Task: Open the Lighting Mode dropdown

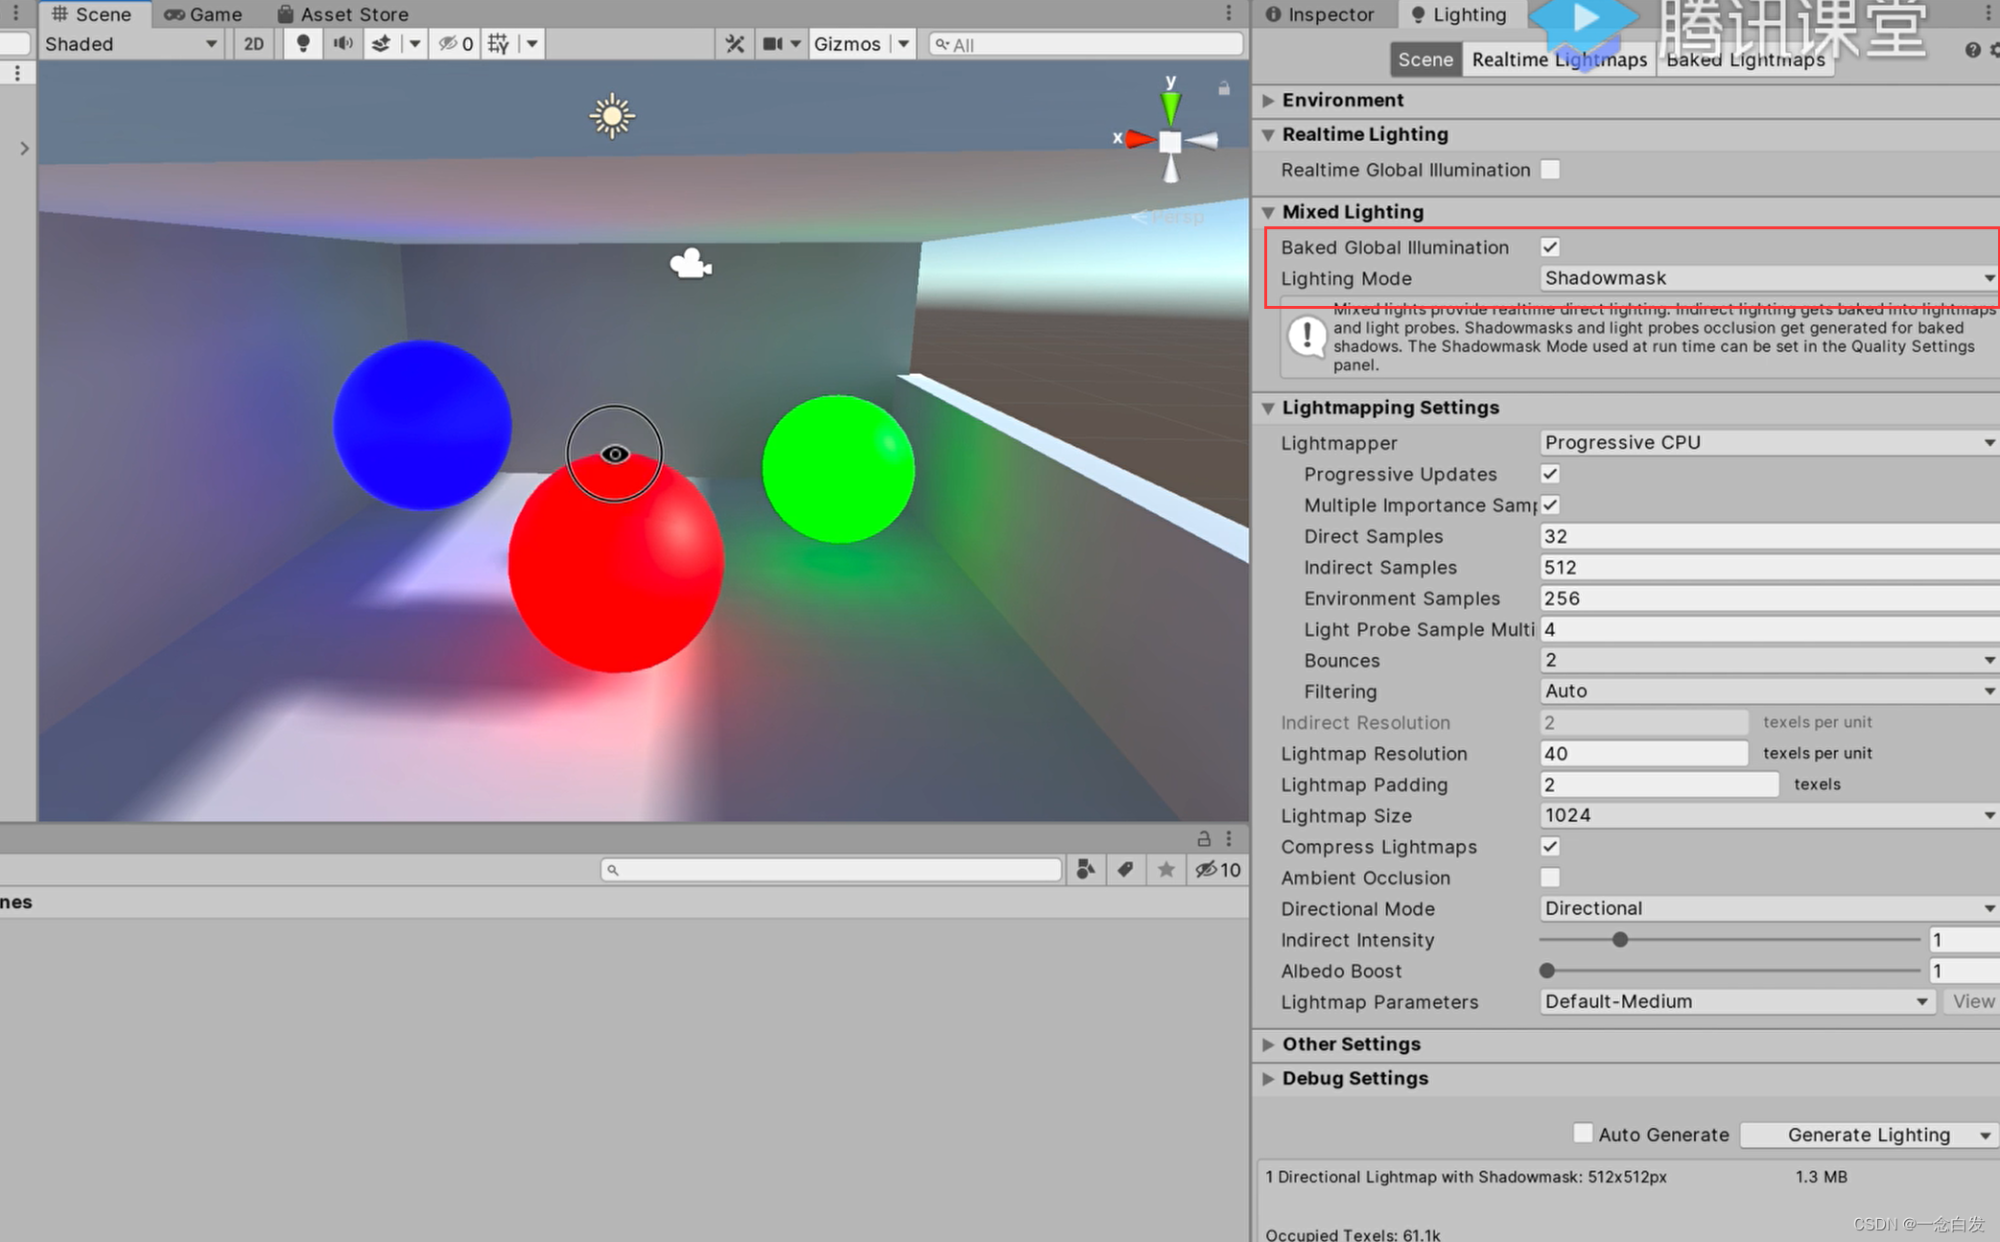Action: (x=1766, y=278)
